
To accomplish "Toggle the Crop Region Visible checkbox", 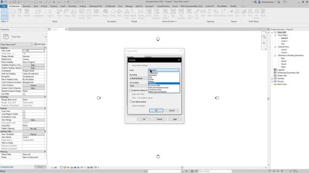I will (24, 114).
